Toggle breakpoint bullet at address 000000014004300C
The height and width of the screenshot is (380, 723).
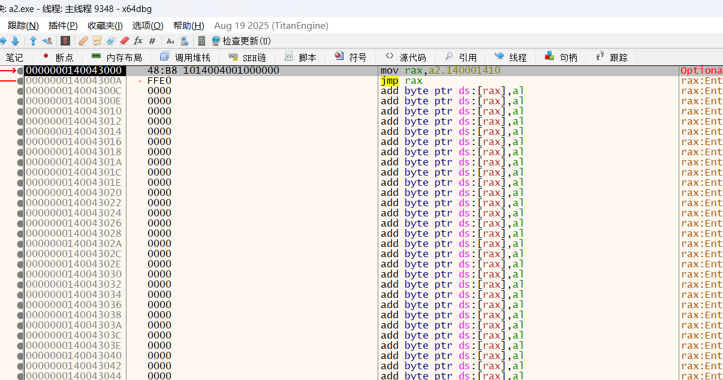coord(21,91)
